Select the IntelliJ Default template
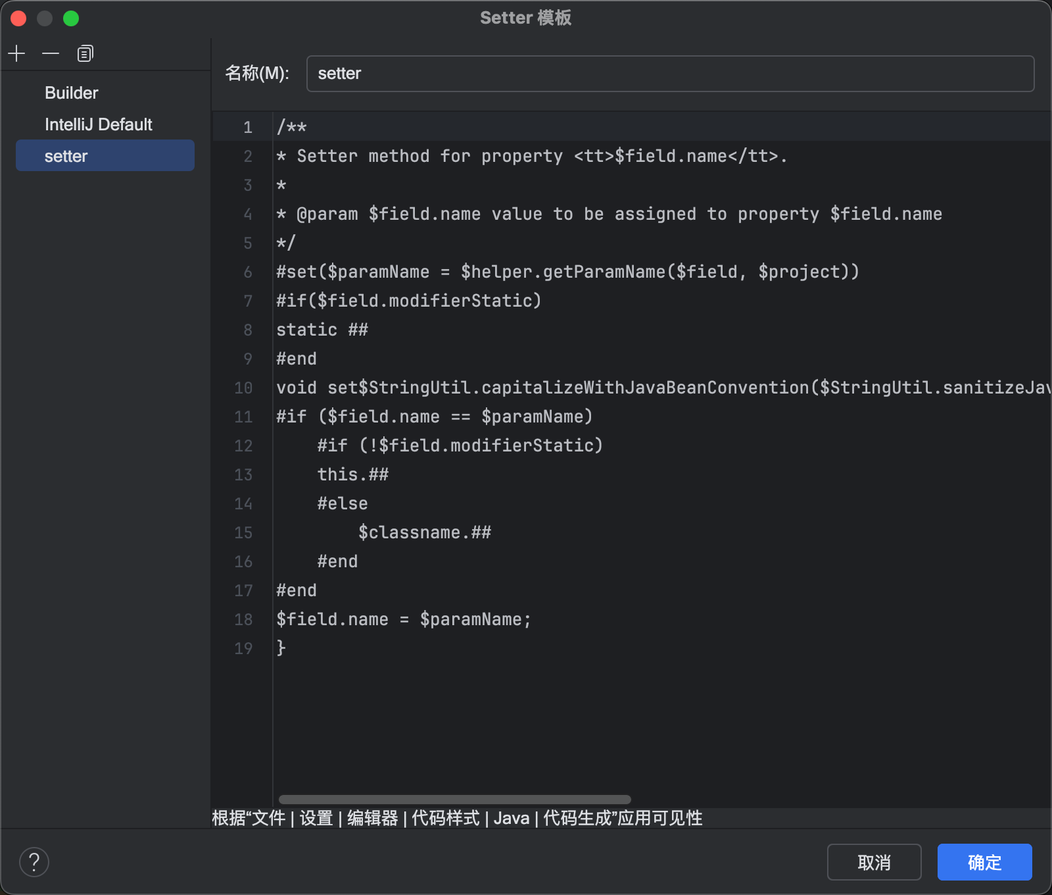 (99, 124)
